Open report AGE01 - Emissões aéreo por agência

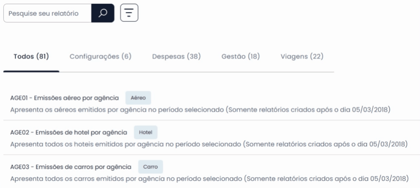(x=64, y=98)
